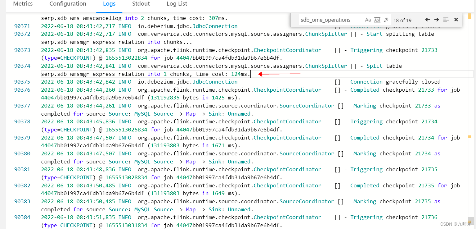Viewport: 476px width, 229px height.
Task: Close the log search widget
Action: click(x=456, y=20)
